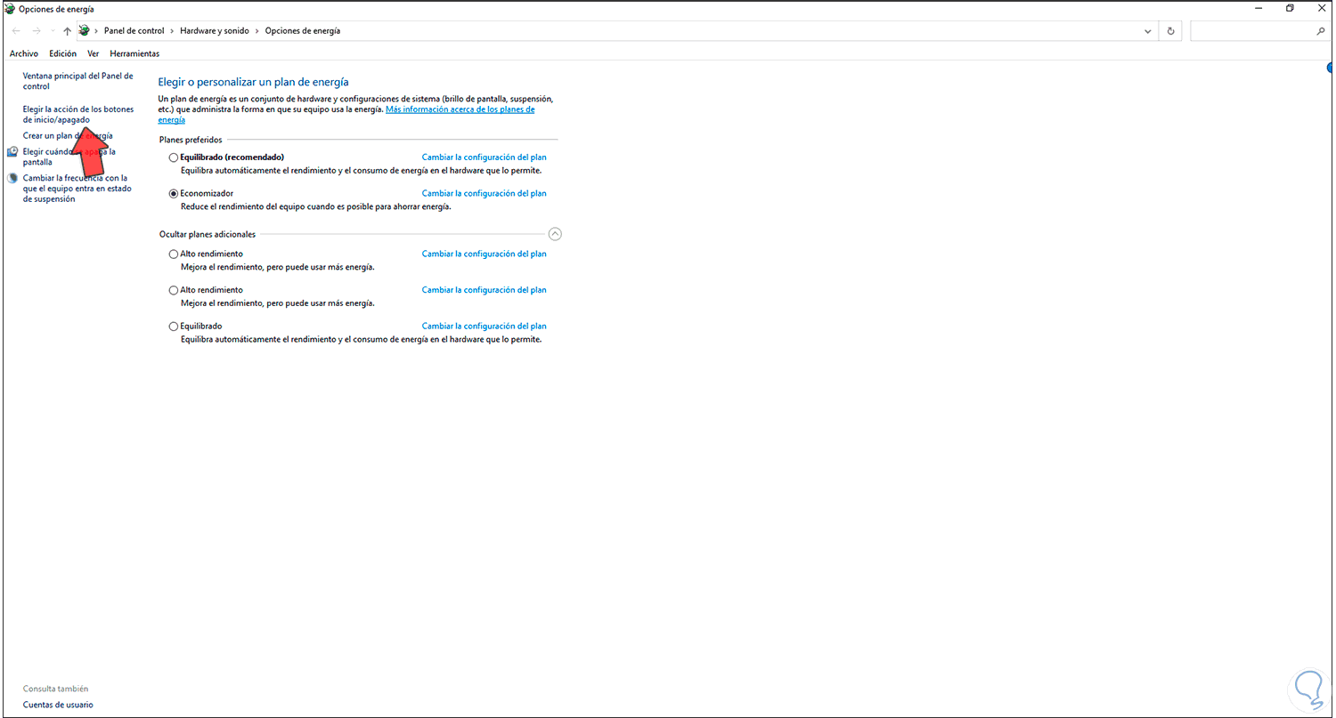Open the address bar dropdown arrow

[1147, 30]
